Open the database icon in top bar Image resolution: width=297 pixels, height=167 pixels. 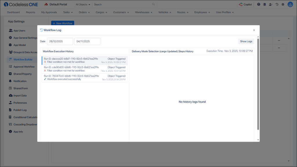265,4
